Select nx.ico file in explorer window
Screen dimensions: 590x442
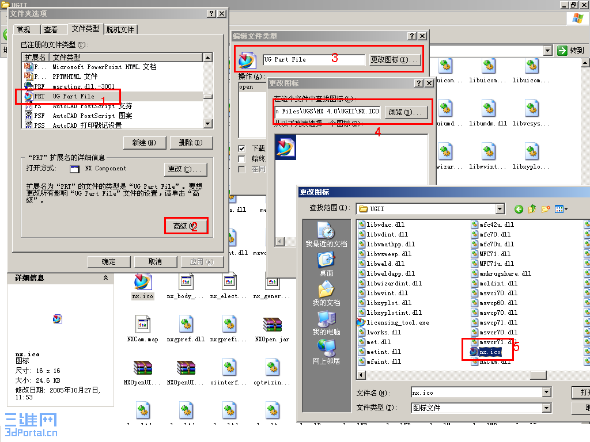[x=143, y=287]
